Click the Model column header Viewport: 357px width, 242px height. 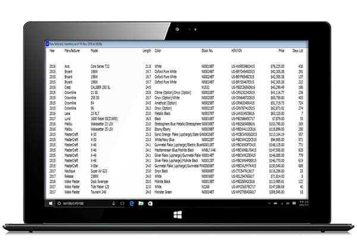pos(94,51)
